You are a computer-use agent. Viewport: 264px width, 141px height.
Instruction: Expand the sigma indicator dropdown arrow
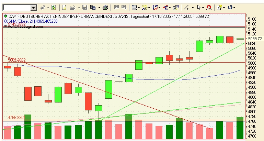[x=170, y=8]
